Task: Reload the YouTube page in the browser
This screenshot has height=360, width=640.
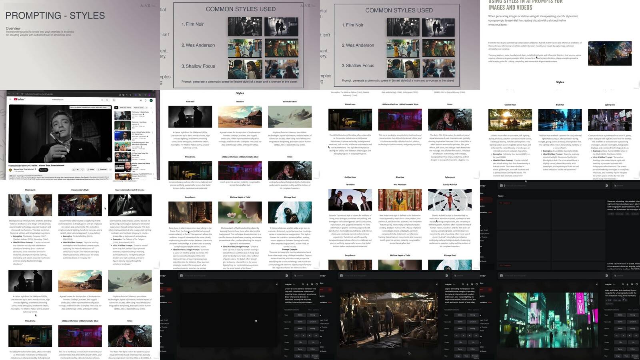Action: coord(18,94)
